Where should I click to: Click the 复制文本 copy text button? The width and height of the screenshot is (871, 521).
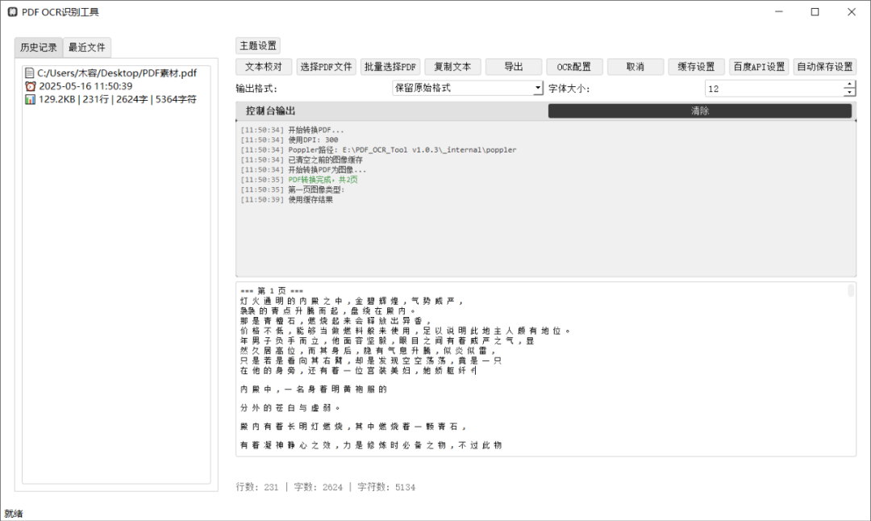pyautogui.click(x=452, y=67)
